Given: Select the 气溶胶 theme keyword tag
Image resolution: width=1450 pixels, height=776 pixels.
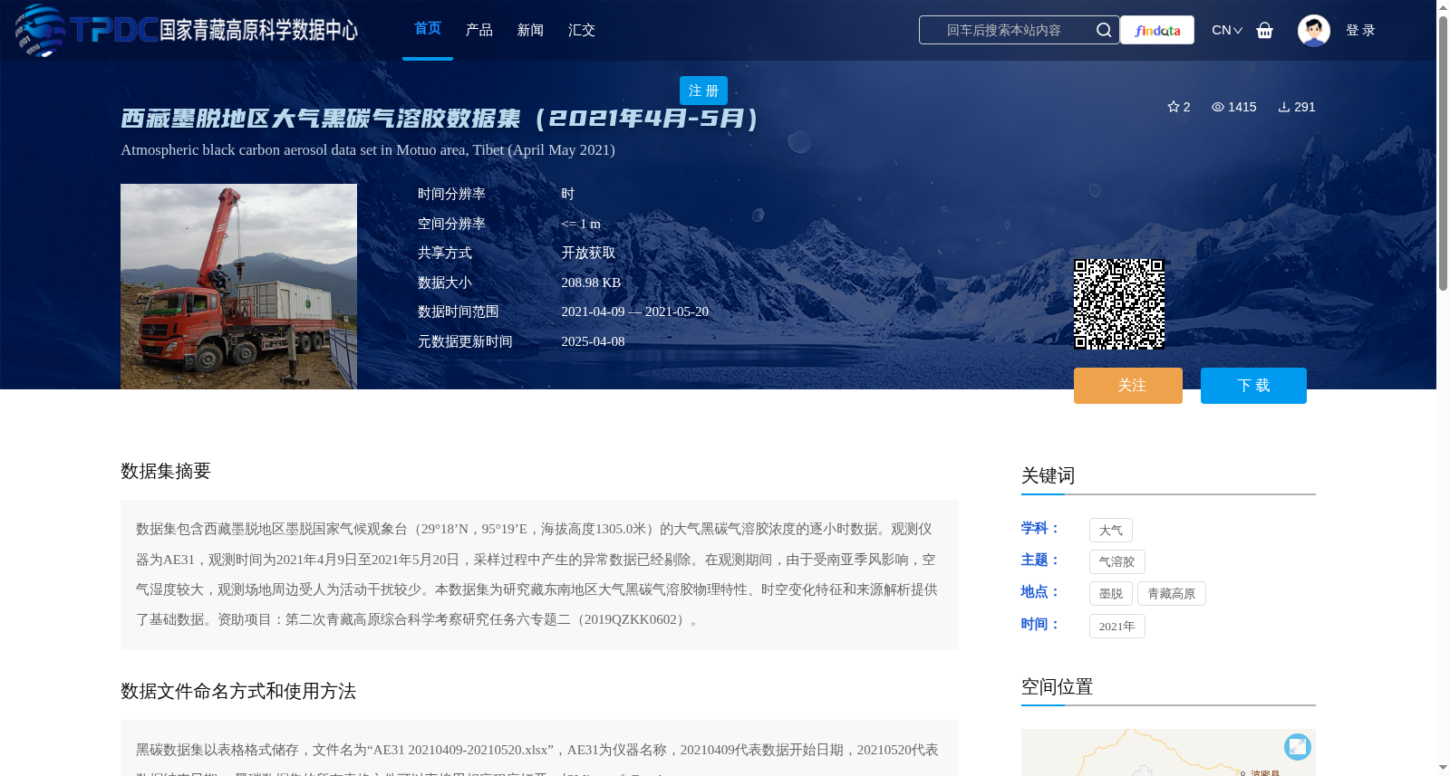Looking at the screenshot, I should point(1117,562).
